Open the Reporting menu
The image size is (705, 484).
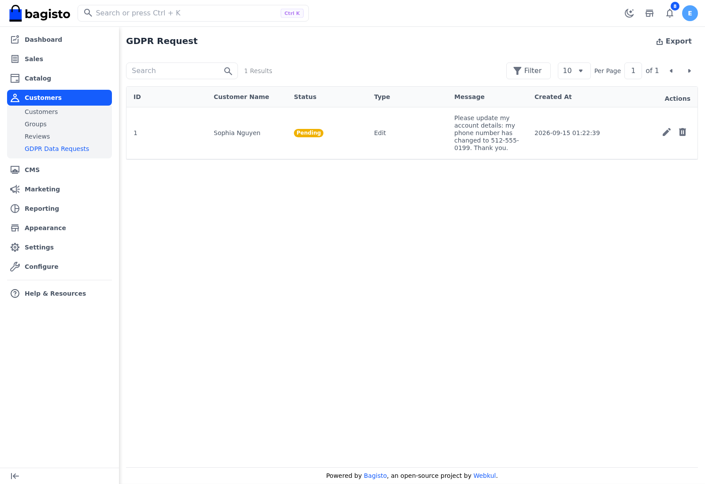click(x=59, y=209)
